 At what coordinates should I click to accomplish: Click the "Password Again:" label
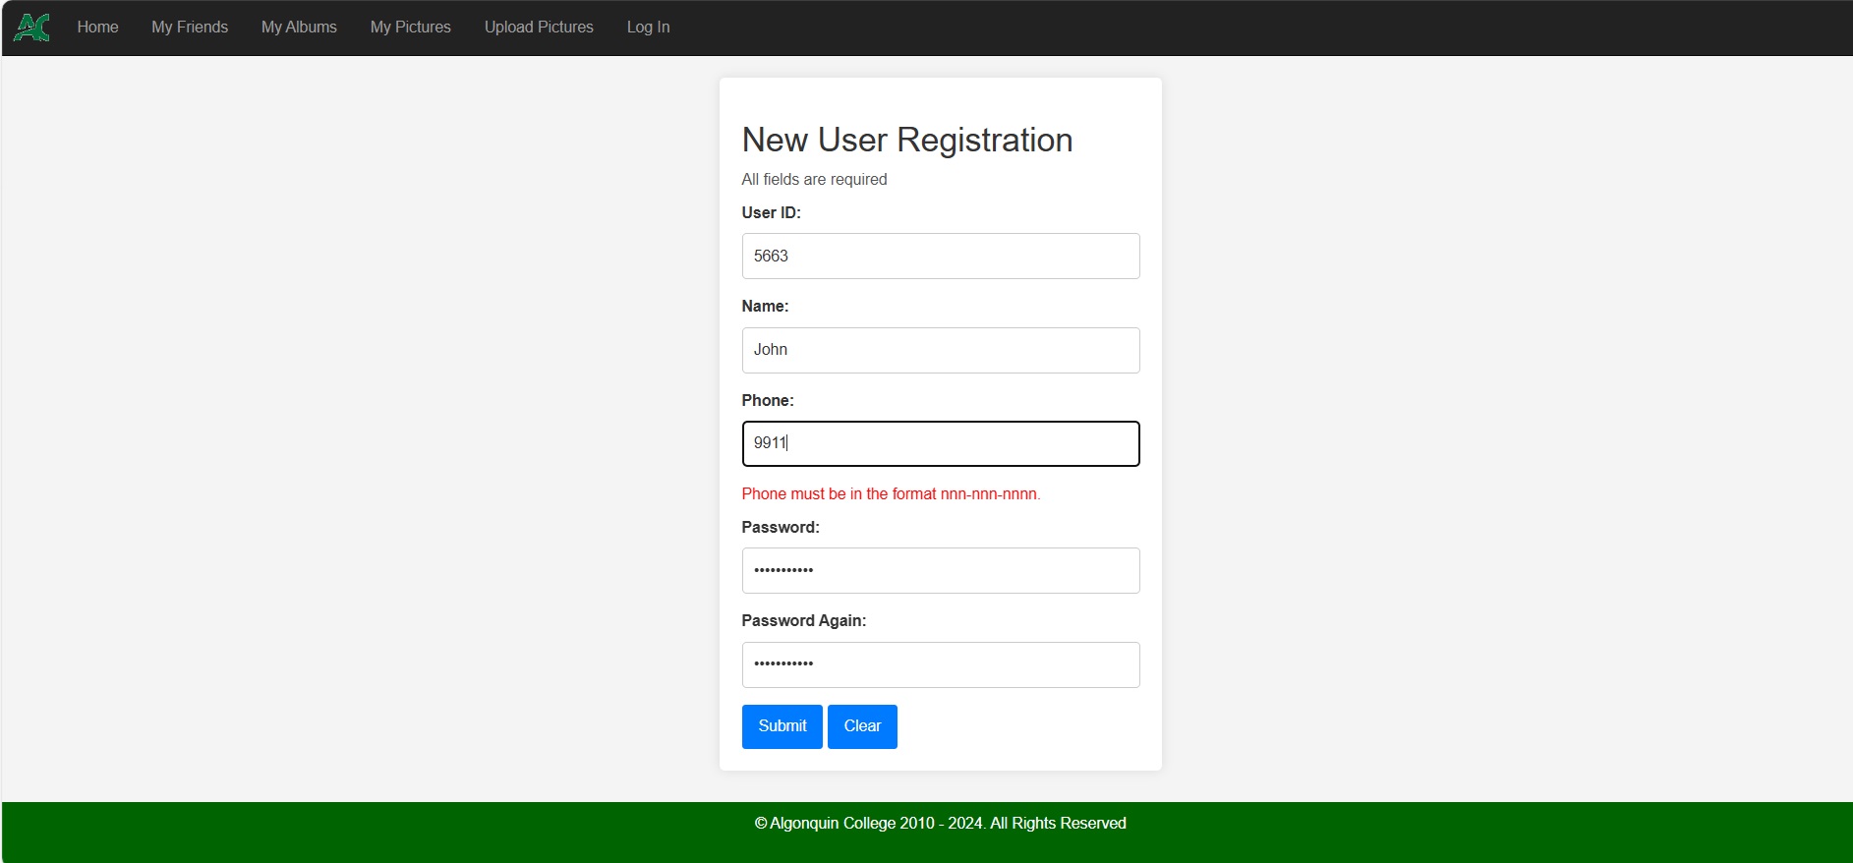pyautogui.click(x=803, y=621)
